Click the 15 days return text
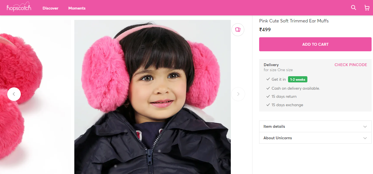 pos(284,97)
